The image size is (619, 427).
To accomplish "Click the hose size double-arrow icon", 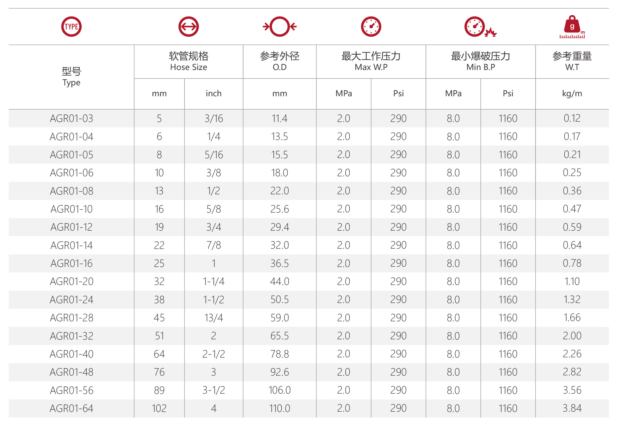I will point(189,27).
